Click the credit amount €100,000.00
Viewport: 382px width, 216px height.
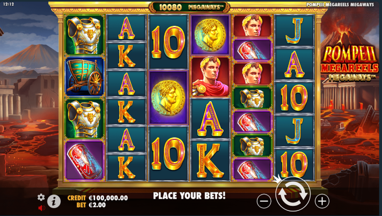click(108, 198)
